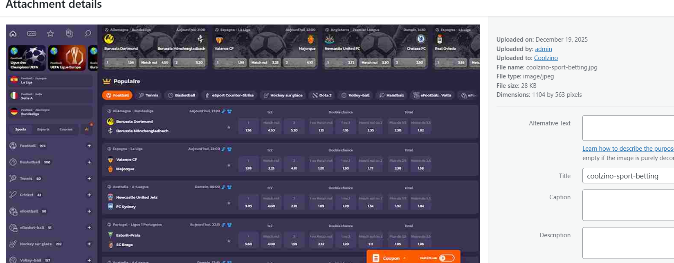This screenshot has height=263, width=674.
Task: Toggle the Pari éclair switch on Coupon bar
Action: [x=447, y=258]
